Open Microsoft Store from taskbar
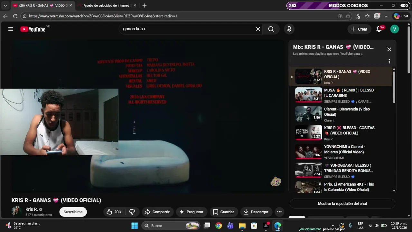412x232 pixels. click(x=254, y=226)
